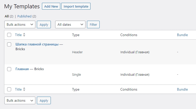The image size is (196, 109).
Task: Open the top Bulk actions dropdown
Action: tap(20, 24)
